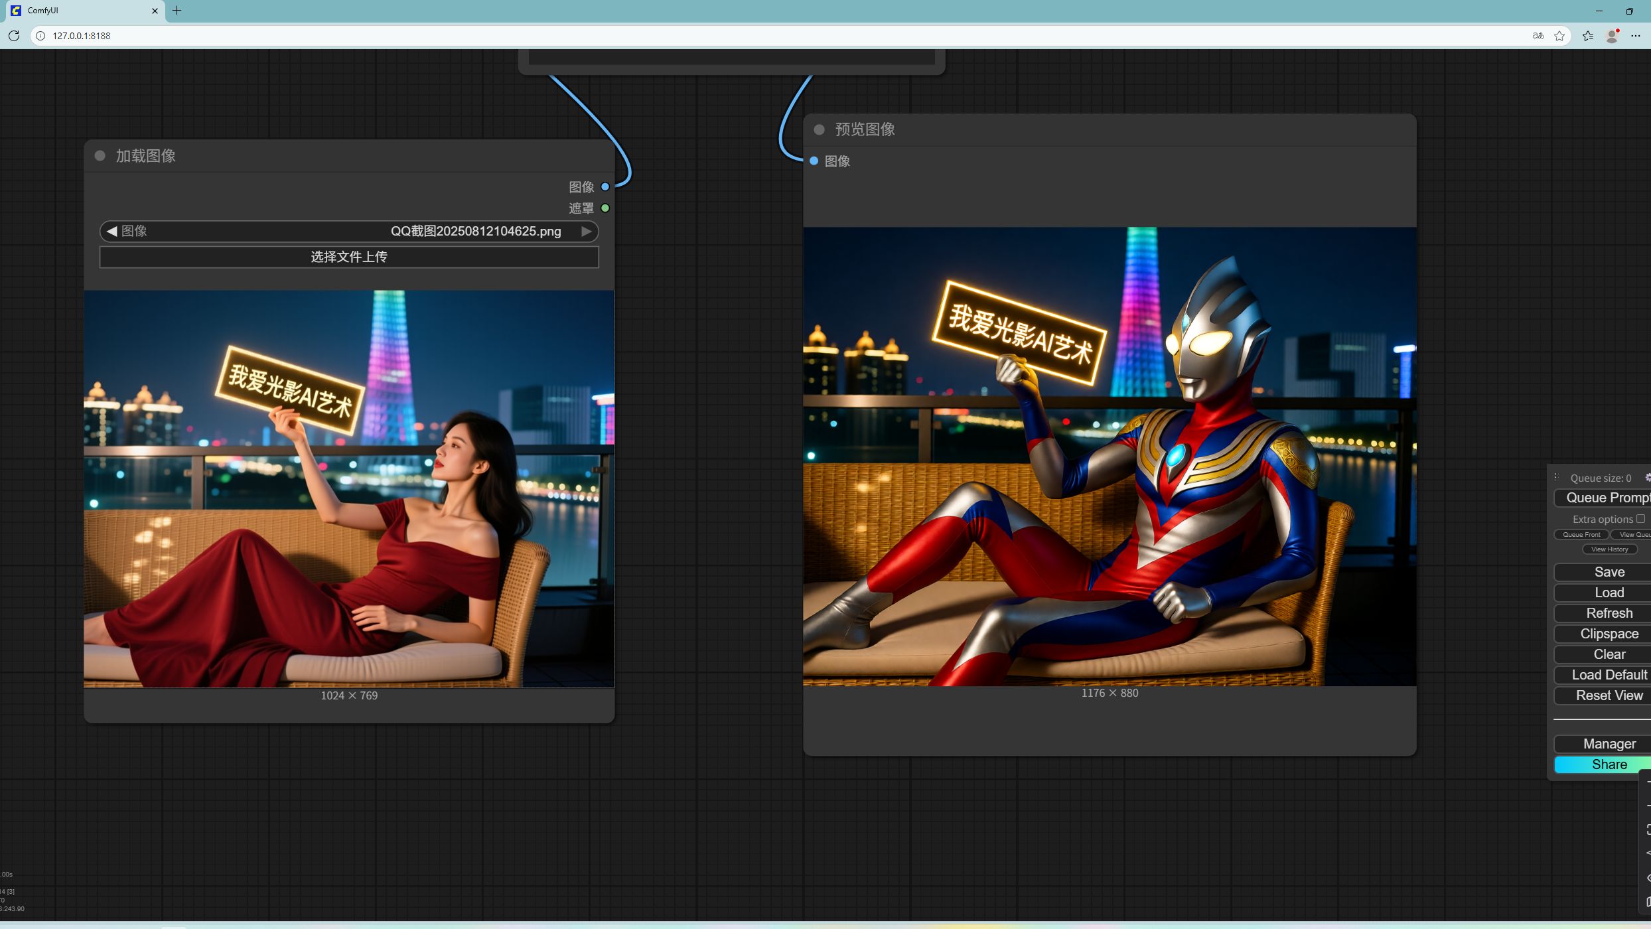Click the Clear workflow button

click(1603, 655)
